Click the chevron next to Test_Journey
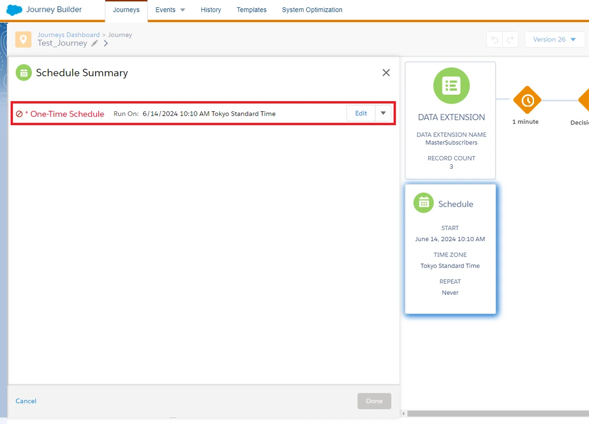Screen dimensions: 589x424 click(106, 43)
